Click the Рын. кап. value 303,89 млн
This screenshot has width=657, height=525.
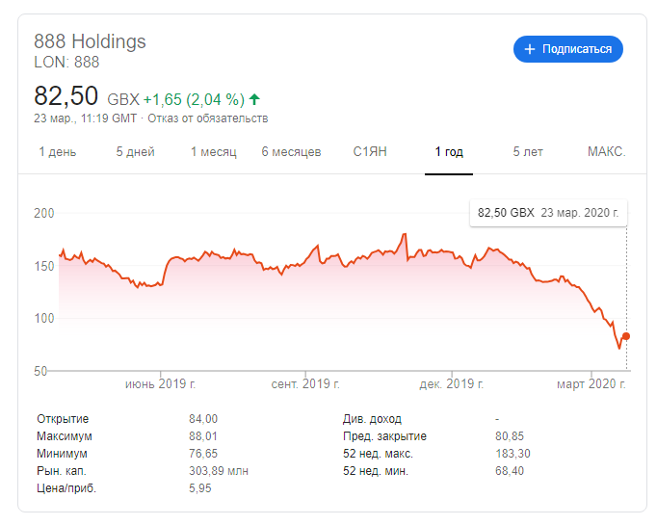point(218,471)
